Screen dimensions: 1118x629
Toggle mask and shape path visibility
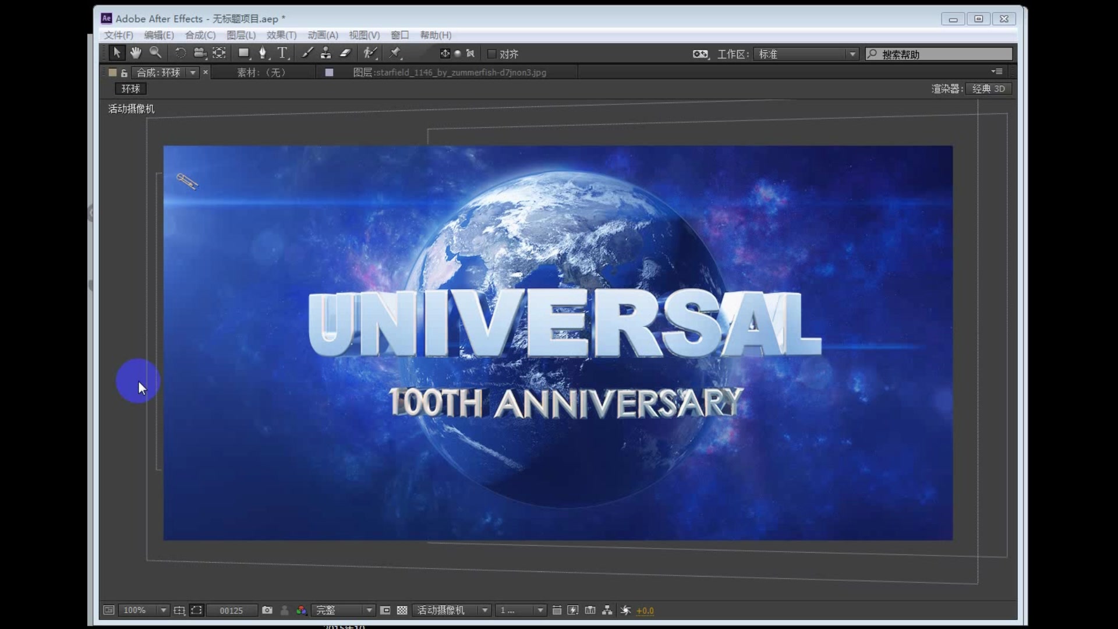(197, 610)
